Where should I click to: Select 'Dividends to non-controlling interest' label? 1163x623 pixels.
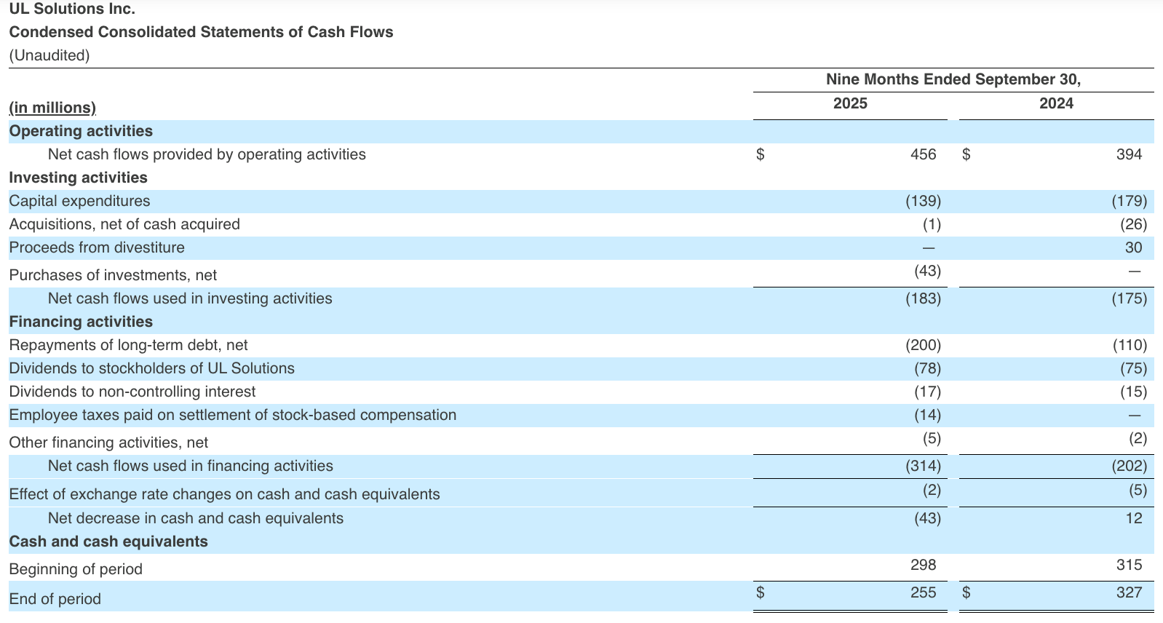tap(132, 392)
